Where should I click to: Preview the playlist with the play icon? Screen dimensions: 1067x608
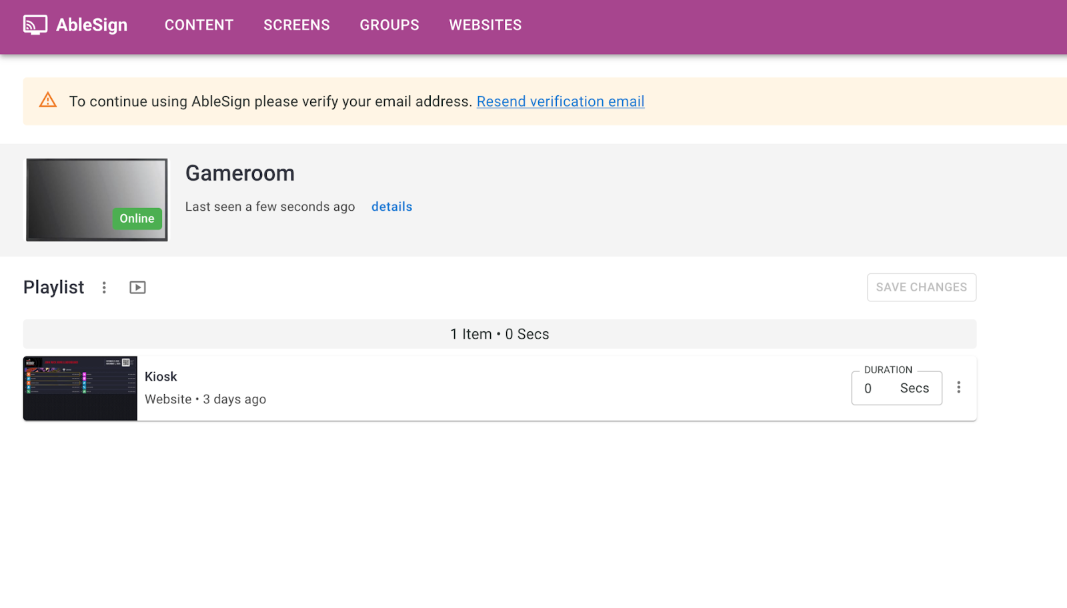point(137,287)
